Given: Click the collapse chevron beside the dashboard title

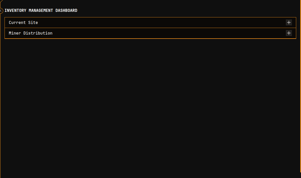Looking at the screenshot, I should (x=1, y=11).
